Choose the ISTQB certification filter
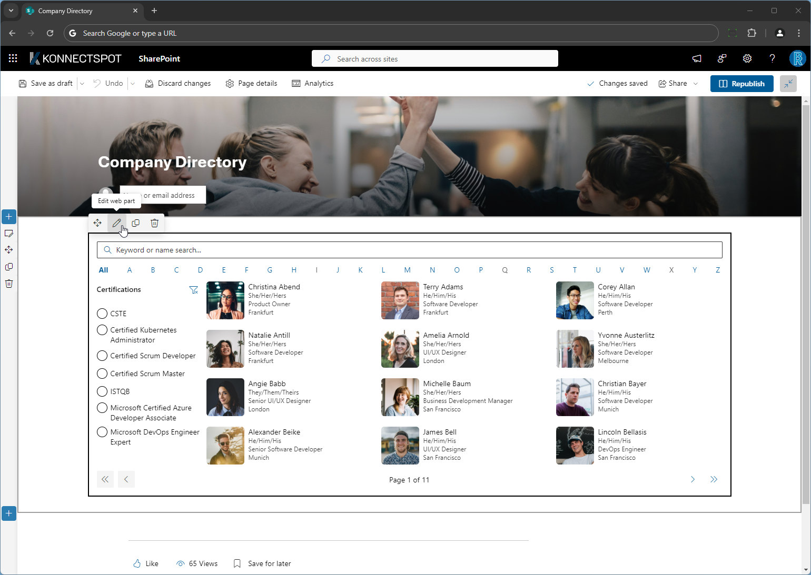Viewport: 811px width, 575px height. pos(102,391)
